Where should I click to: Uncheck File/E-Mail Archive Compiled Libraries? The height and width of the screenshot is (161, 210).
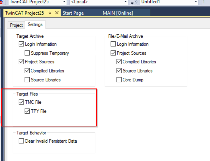(x=119, y=62)
